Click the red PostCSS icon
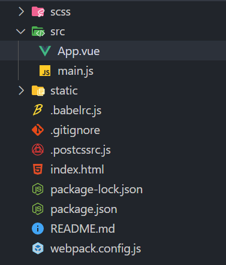 coord(38,150)
